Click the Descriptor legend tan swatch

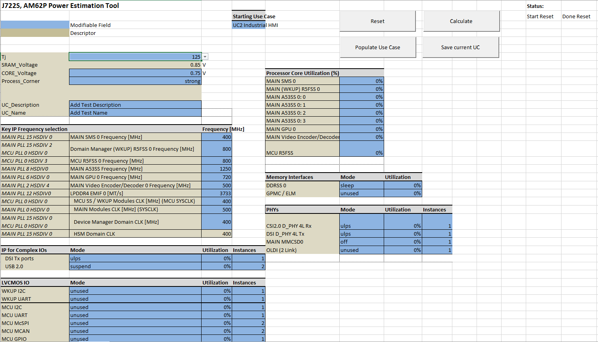[x=35, y=33]
